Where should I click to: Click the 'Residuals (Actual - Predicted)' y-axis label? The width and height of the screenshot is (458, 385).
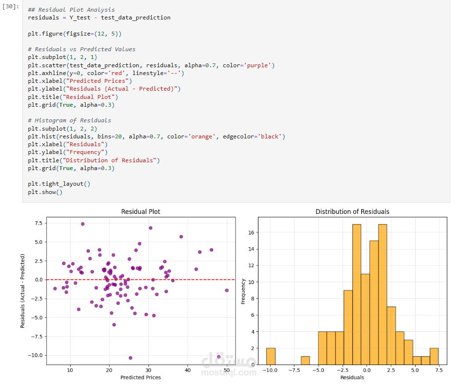coord(22,291)
